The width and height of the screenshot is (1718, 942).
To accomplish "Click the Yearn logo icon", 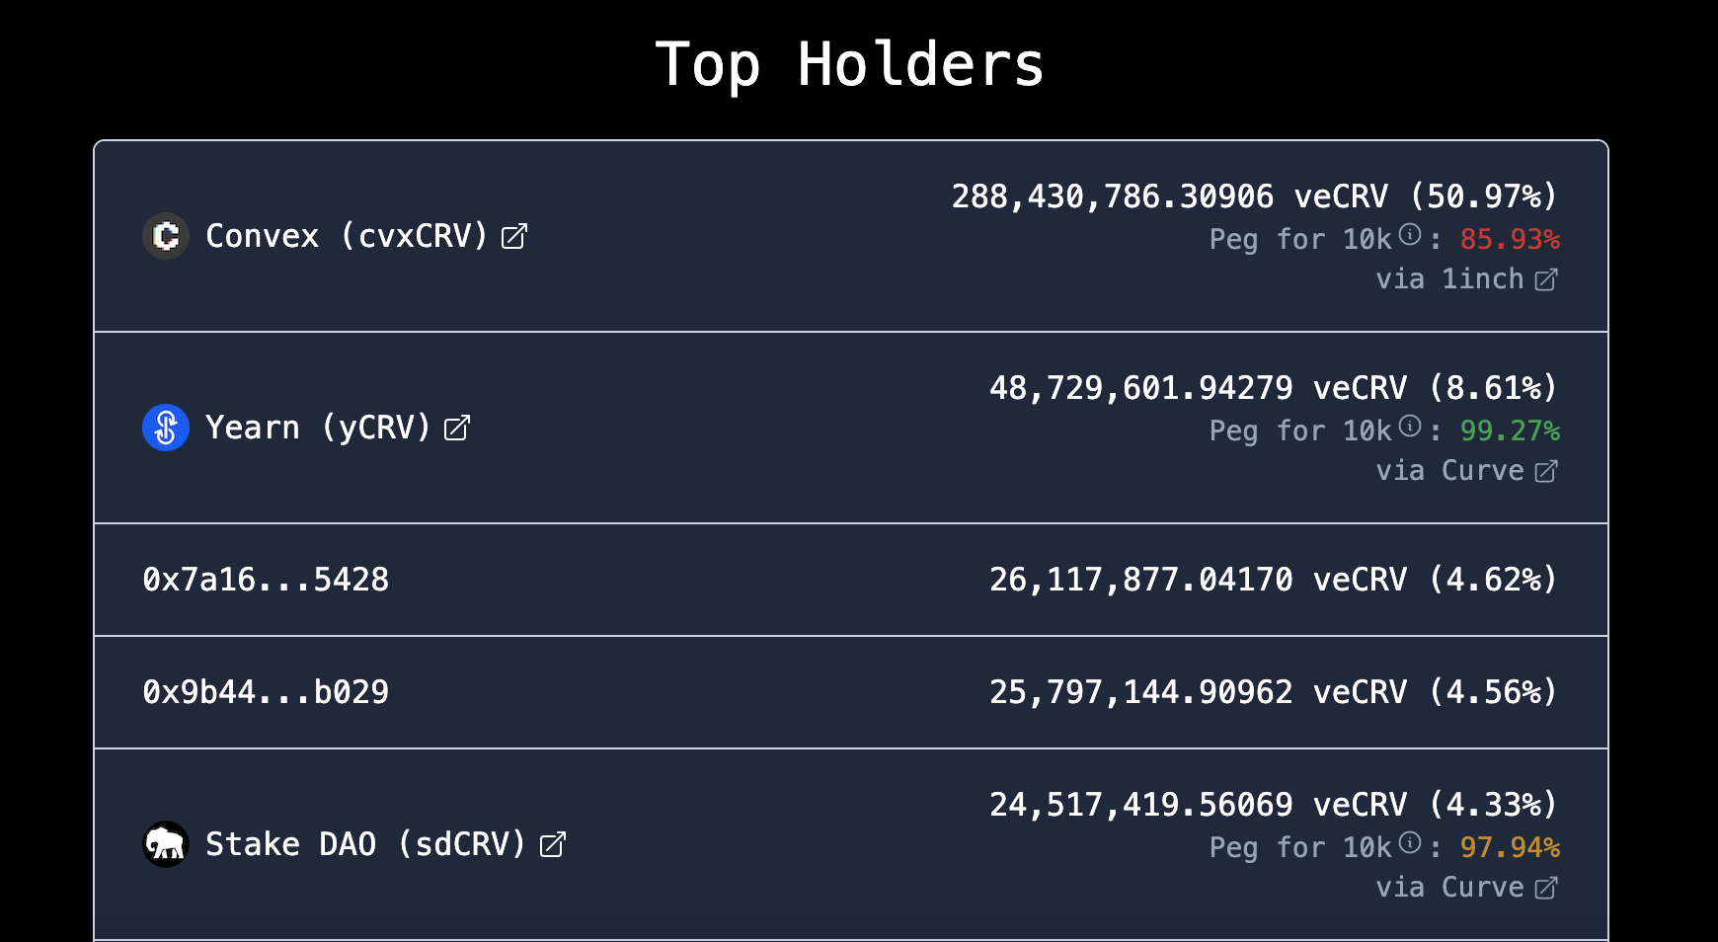I will click(166, 428).
